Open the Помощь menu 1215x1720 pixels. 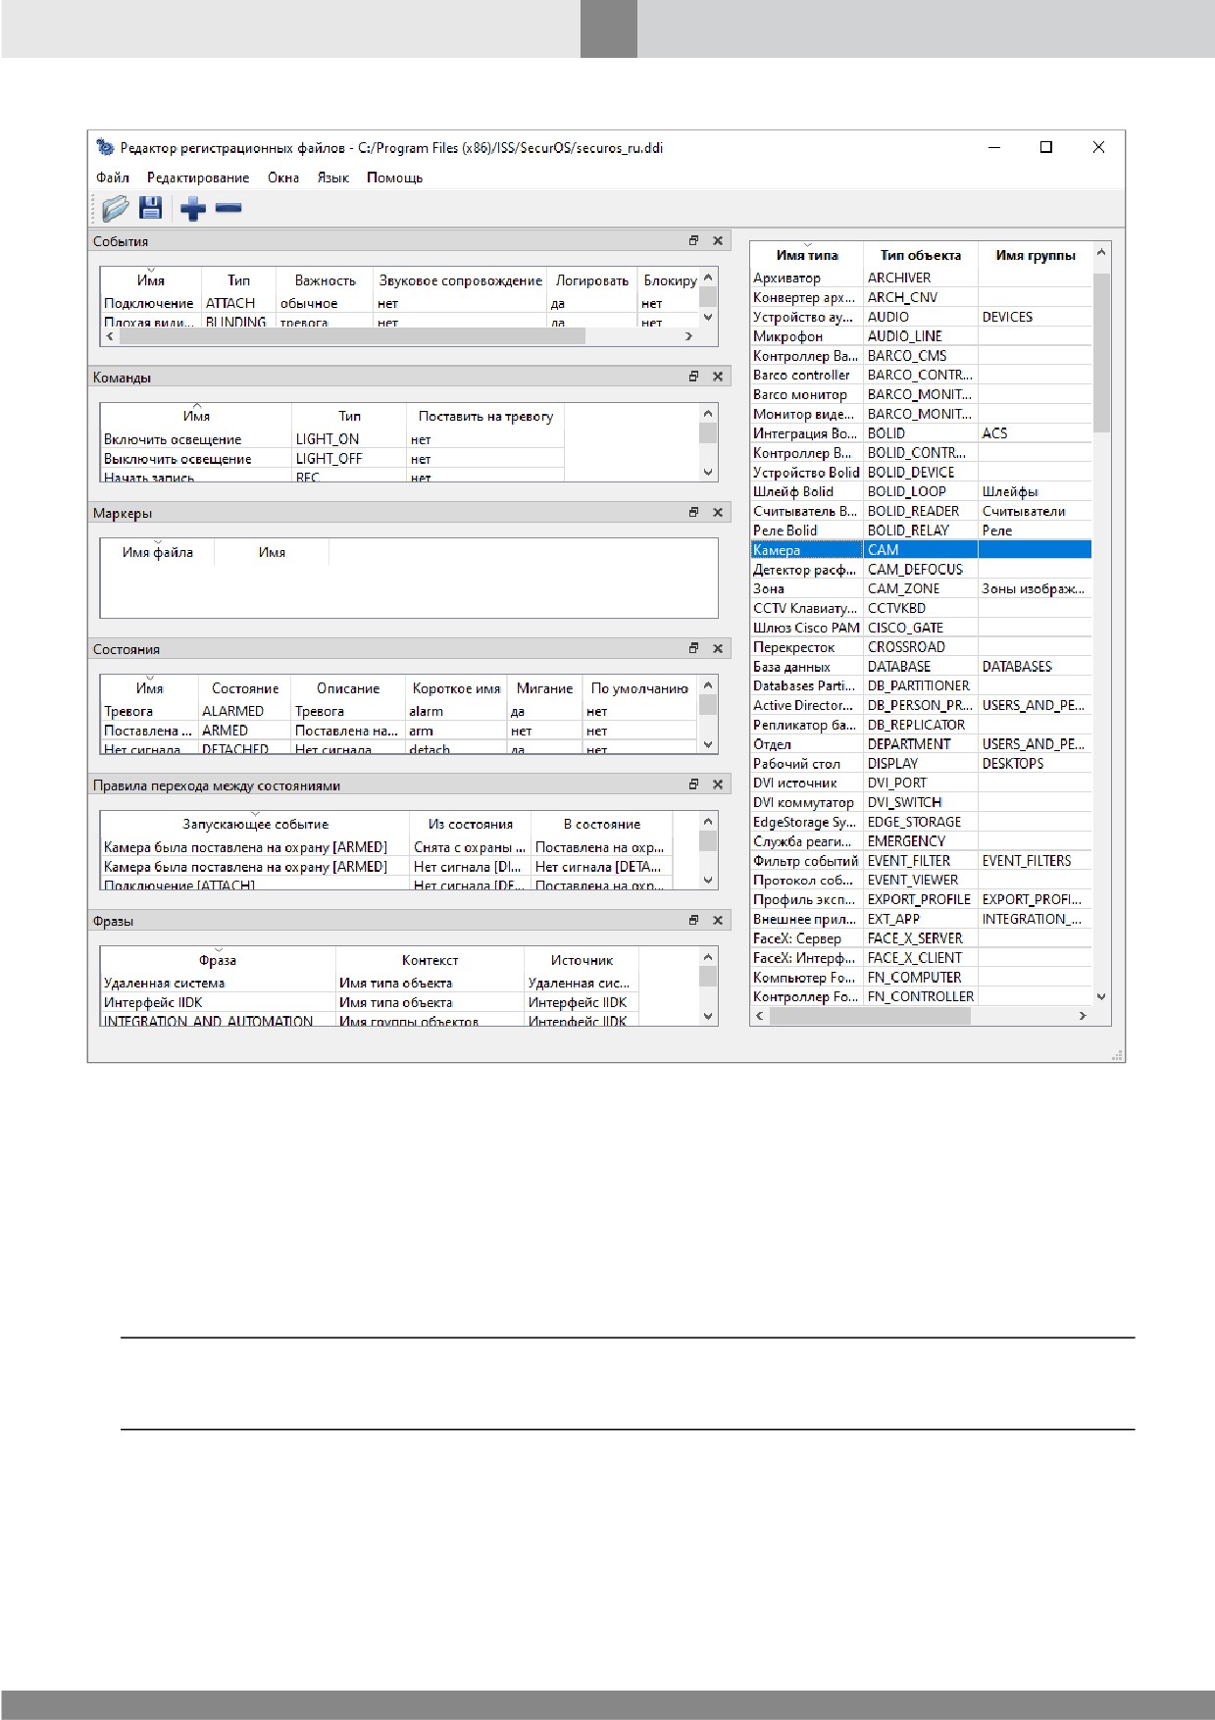click(394, 177)
